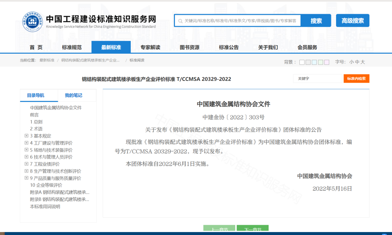The image size is (392, 235).
Task: Open 4 工厂建设与管理评价 chapter text
Action: 51,143
